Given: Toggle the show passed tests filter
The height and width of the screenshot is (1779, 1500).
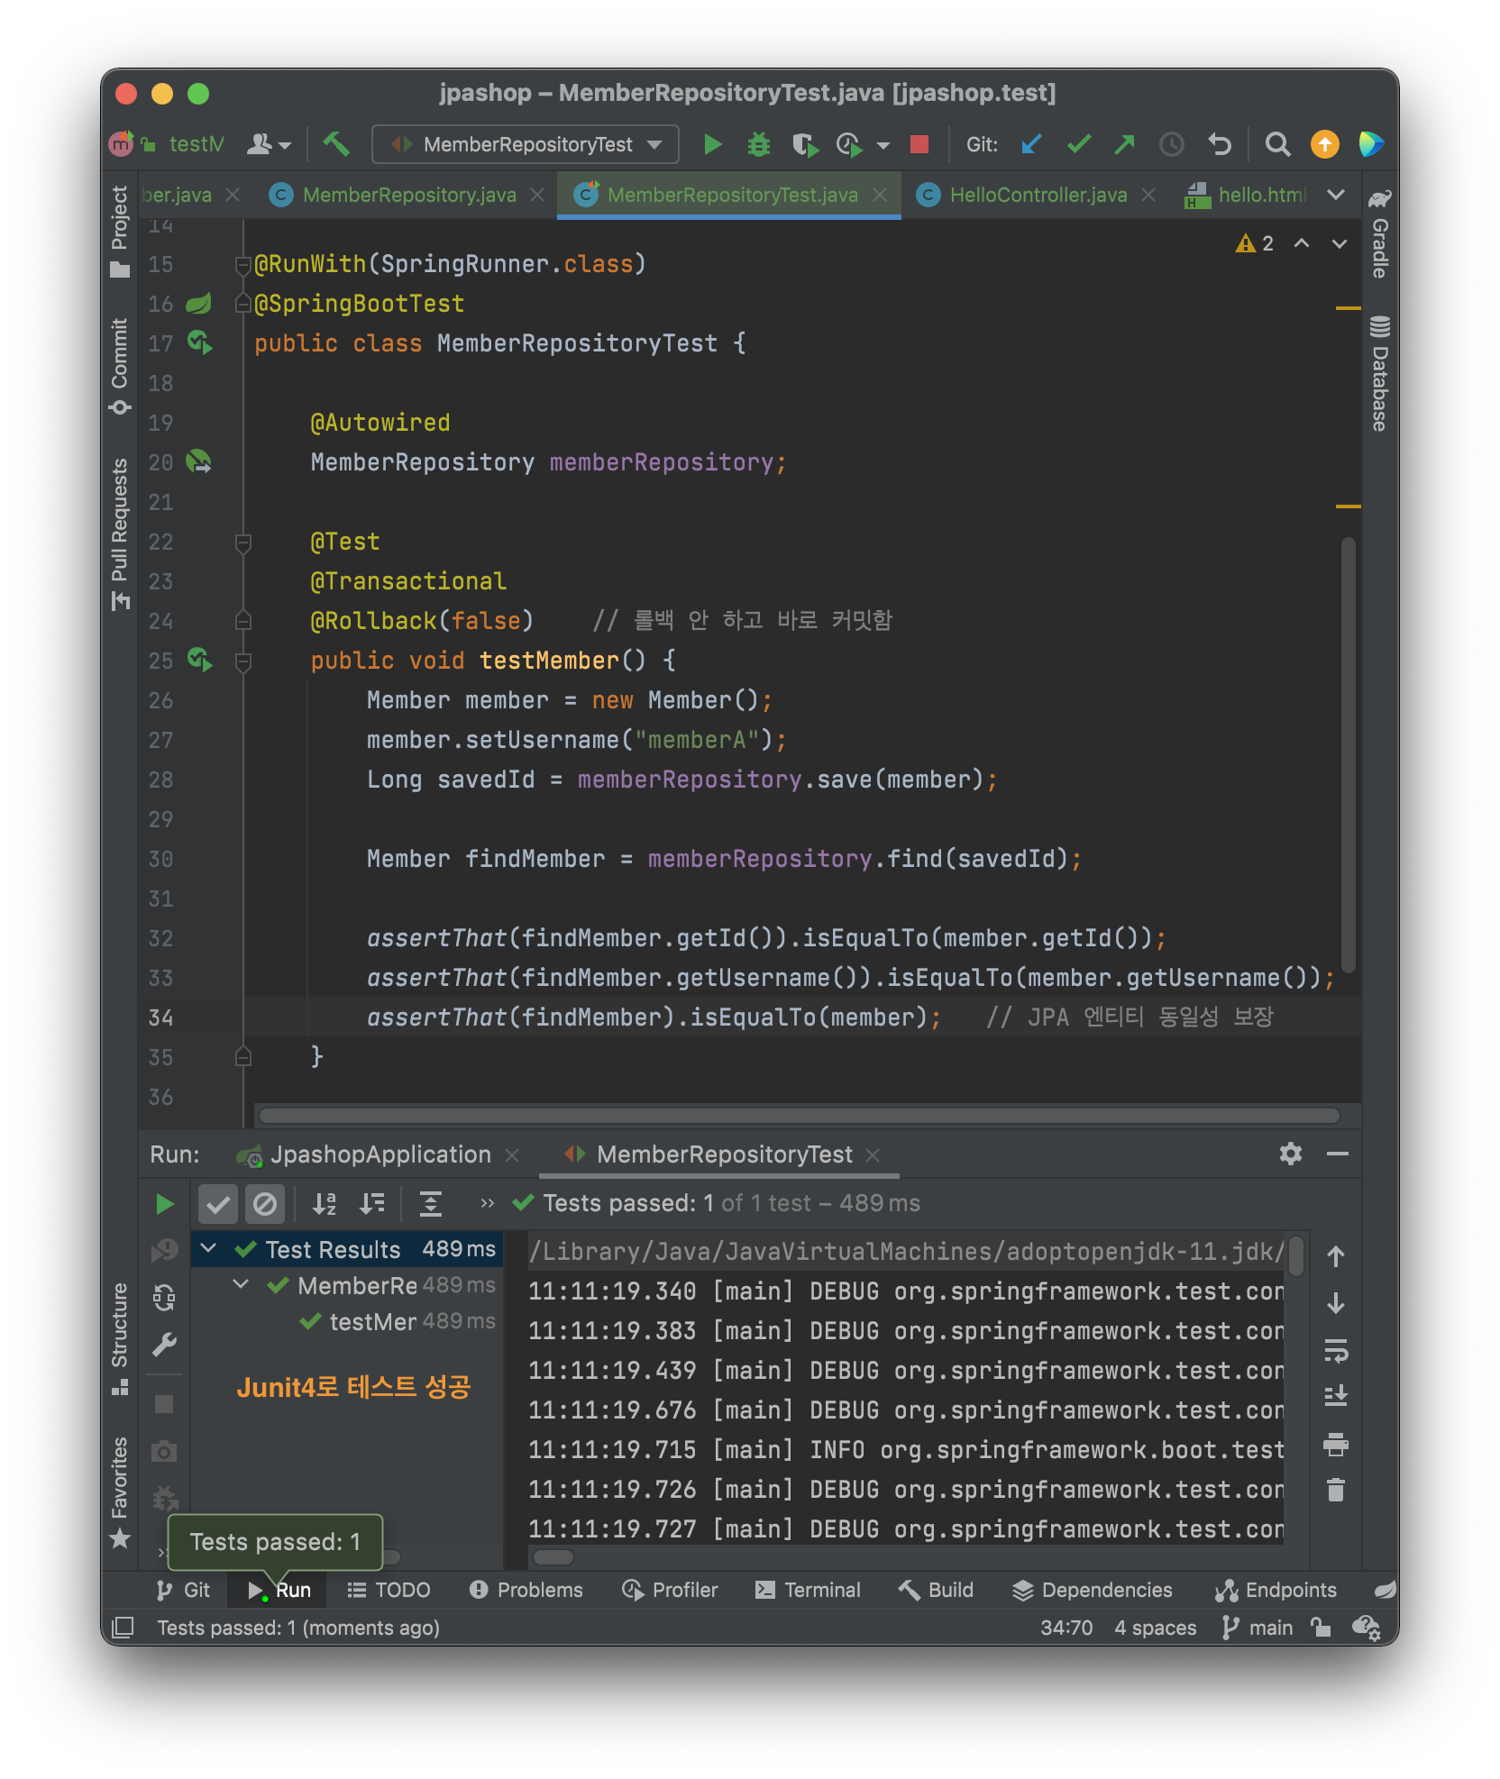Looking at the screenshot, I should pos(217,1204).
